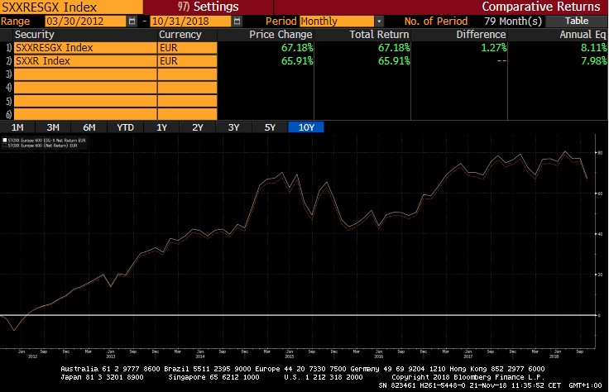Click security row 2 SXXR Index field
The height and width of the screenshot is (392, 609).
click(85, 61)
